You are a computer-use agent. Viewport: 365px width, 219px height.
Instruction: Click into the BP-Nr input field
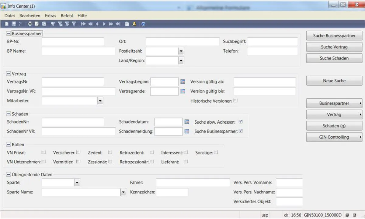point(73,42)
